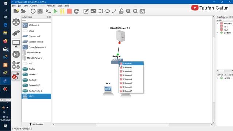
Task: Choose Ethernet3 port from switch list
Action: coord(131,75)
